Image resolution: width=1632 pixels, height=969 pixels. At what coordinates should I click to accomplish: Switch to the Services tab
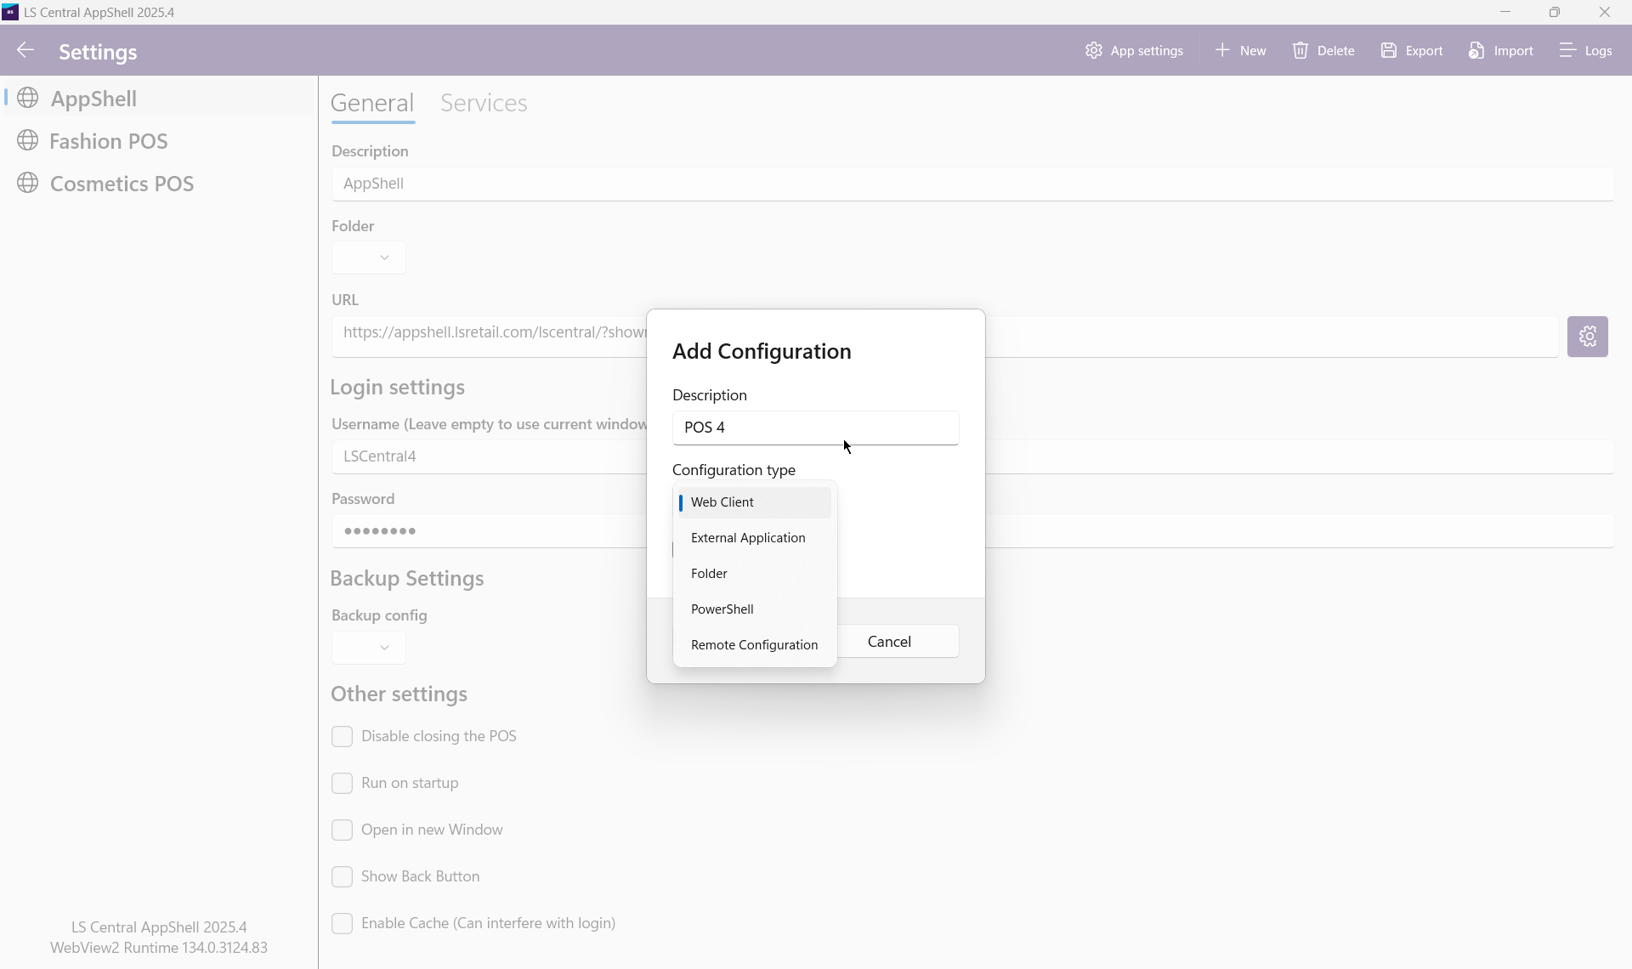click(x=484, y=103)
